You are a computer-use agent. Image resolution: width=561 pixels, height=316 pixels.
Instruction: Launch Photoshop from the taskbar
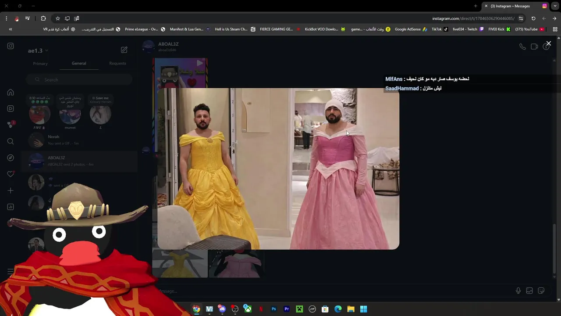(x=273, y=309)
